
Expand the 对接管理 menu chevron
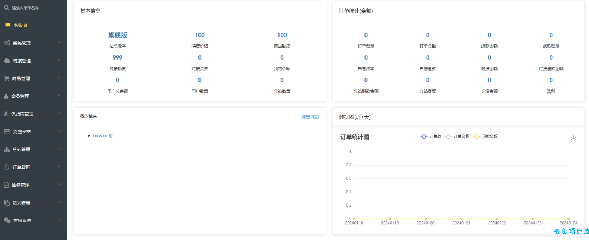click(x=59, y=60)
